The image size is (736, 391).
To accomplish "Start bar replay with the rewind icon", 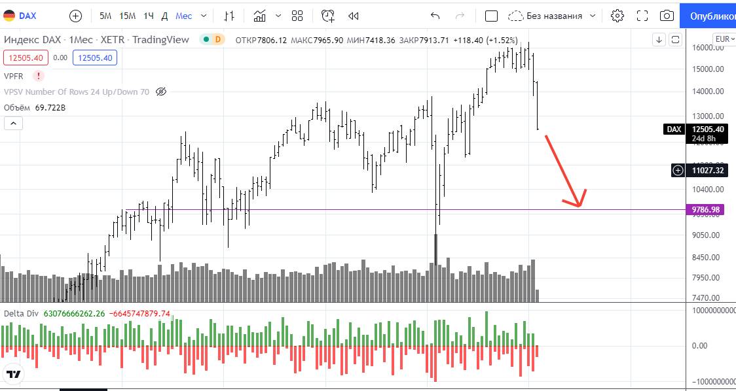I will coord(354,16).
